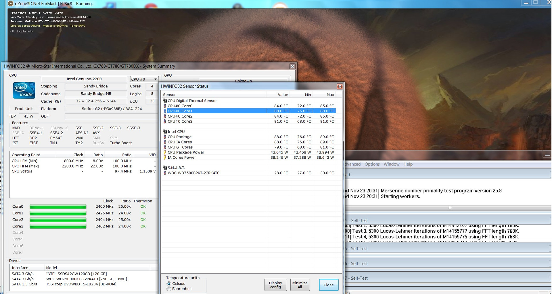Click the S.M.A.R.T. group icon
552x294 pixels.
tap(165, 168)
